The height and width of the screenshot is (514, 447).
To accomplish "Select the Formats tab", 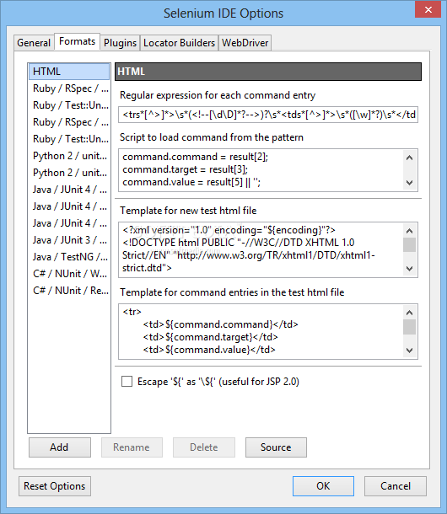I will click(x=77, y=41).
